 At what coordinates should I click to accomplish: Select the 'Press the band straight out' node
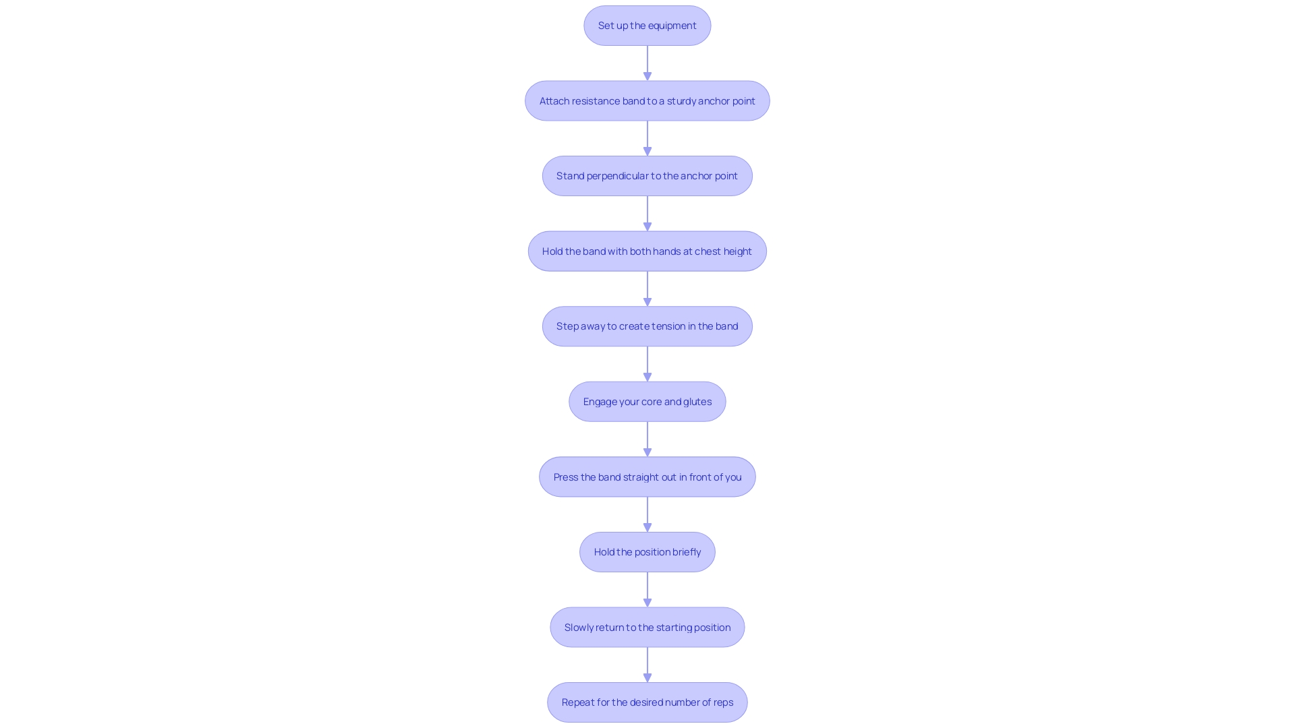[647, 477]
